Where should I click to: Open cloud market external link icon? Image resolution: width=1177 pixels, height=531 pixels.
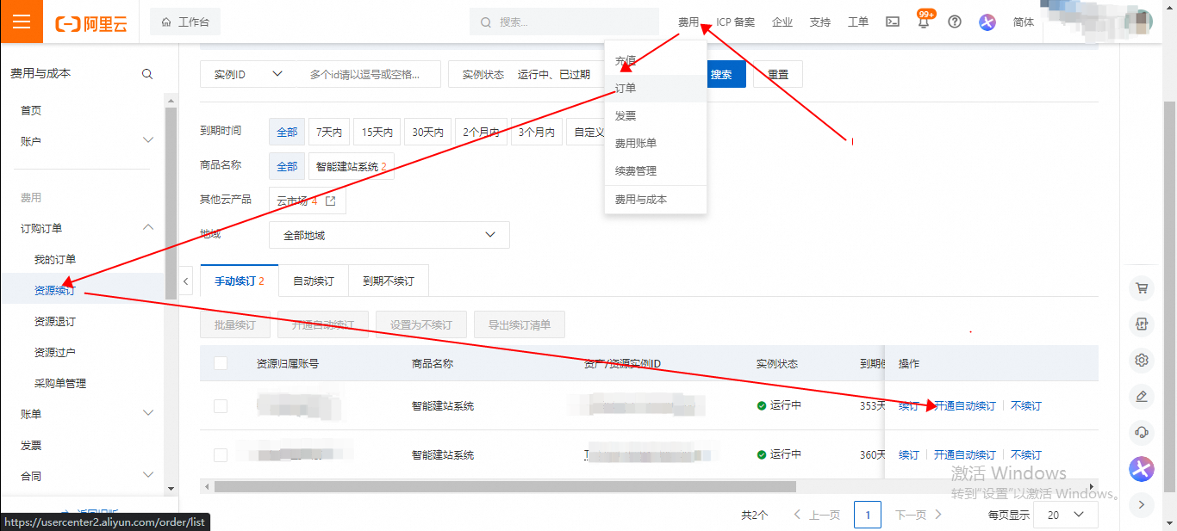click(x=330, y=201)
